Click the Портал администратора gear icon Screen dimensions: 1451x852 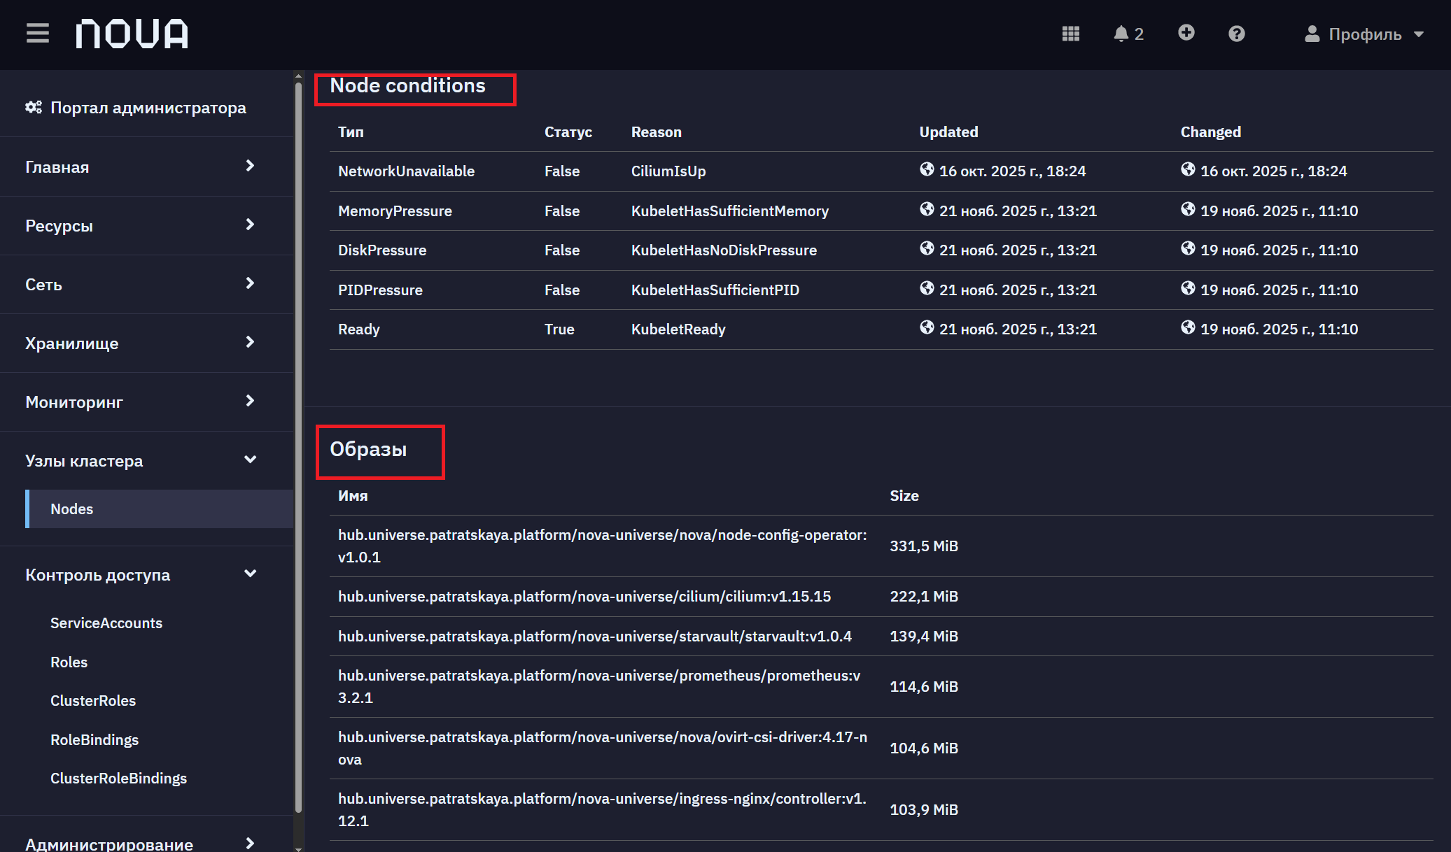click(34, 107)
